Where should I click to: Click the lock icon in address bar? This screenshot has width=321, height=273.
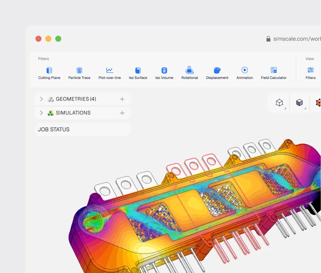click(x=268, y=39)
